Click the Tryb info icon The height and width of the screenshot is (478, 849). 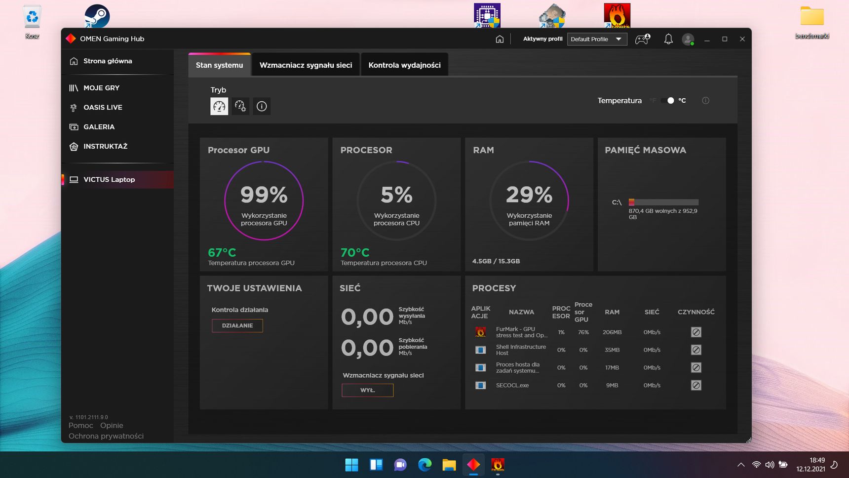(x=262, y=106)
